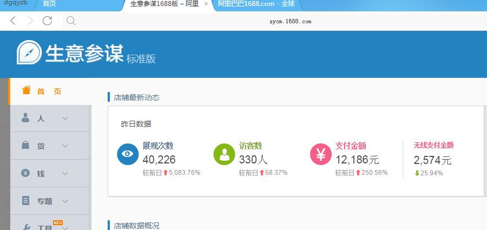Click the red up arrow next to 5,083.76%
The width and height of the screenshot is (487, 230).
165,173
